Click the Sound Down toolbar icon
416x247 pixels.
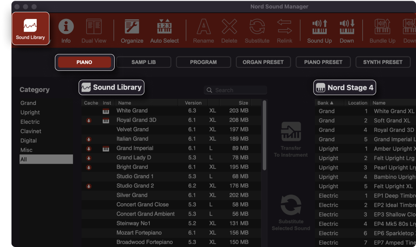pos(347,31)
